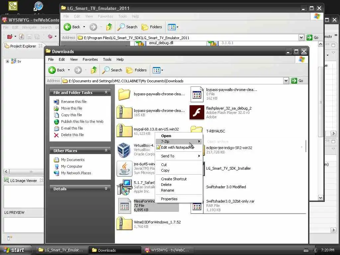The height and width of the screenshot is (255, 340).
Task: Open Back history dropdown arrow in Downloads
Action: click(69, 70)
